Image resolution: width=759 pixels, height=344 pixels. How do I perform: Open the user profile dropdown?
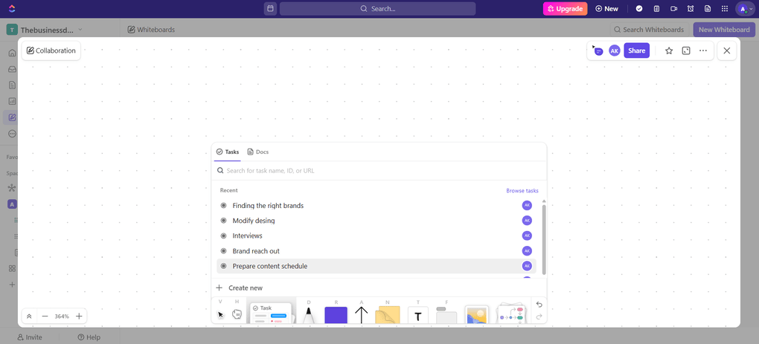(x=745, y=9)
